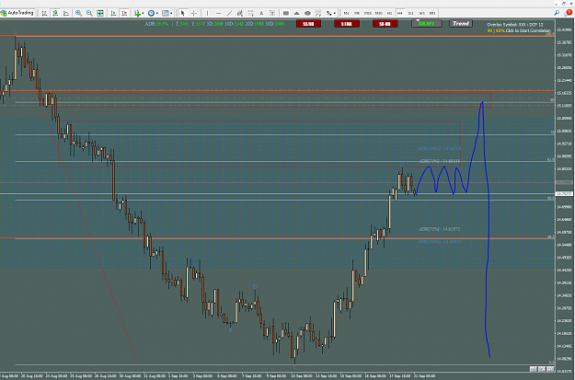Switch chart to line chart type
Image resolution: width=575 pixels, height=380 pixels.
[x=66, y=13]
